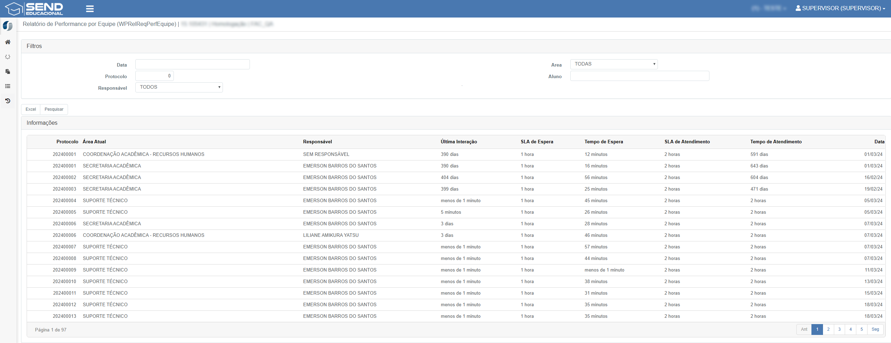Click the Data column header in table
The image size is (891, 343).
coord(879,142)
